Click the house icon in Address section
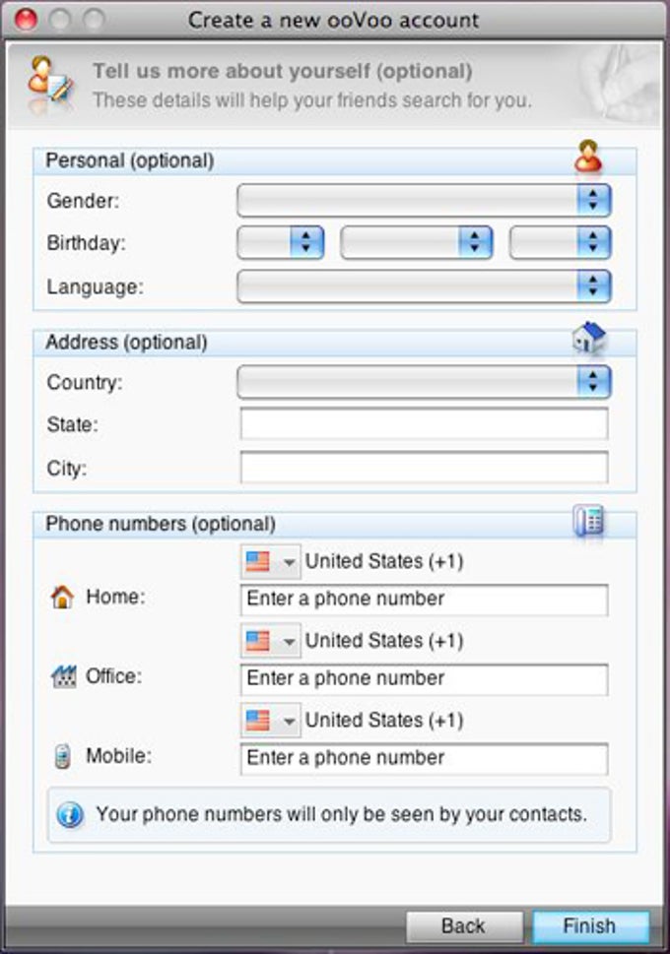This screenshot has width=670, height=954. (x=589, y=337)
